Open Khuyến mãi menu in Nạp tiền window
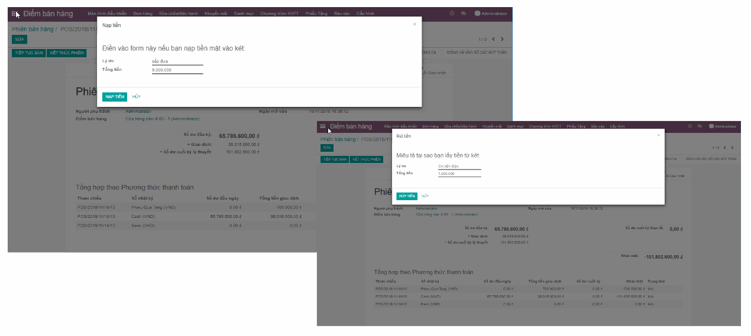 (x=216, y=13)
